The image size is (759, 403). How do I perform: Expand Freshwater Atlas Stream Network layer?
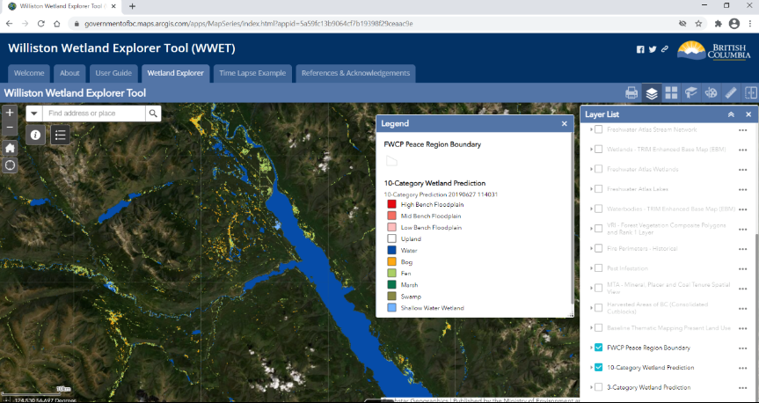[592, 130]
